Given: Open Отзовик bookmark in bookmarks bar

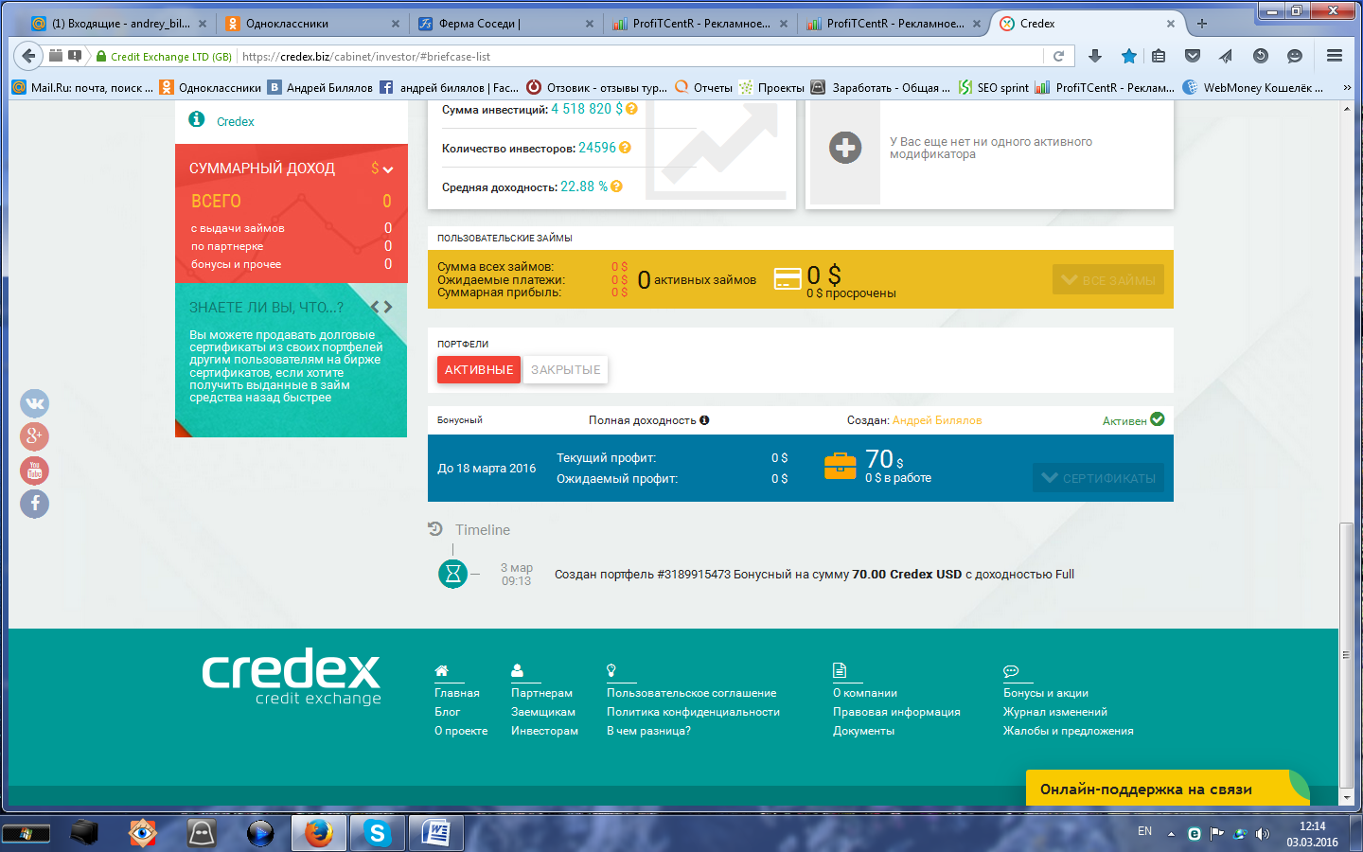Looking at the screenshot, I should (596, 87).
